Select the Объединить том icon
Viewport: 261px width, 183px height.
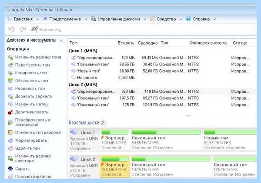tap(10, 81)
